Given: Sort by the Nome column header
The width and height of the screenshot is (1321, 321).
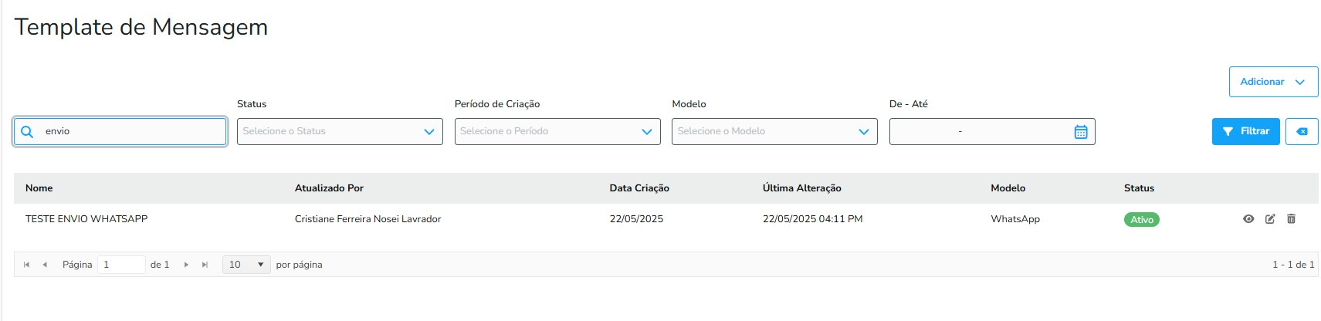Looking at the screenshot, I should pyautogui.click(x=39, y=188).
